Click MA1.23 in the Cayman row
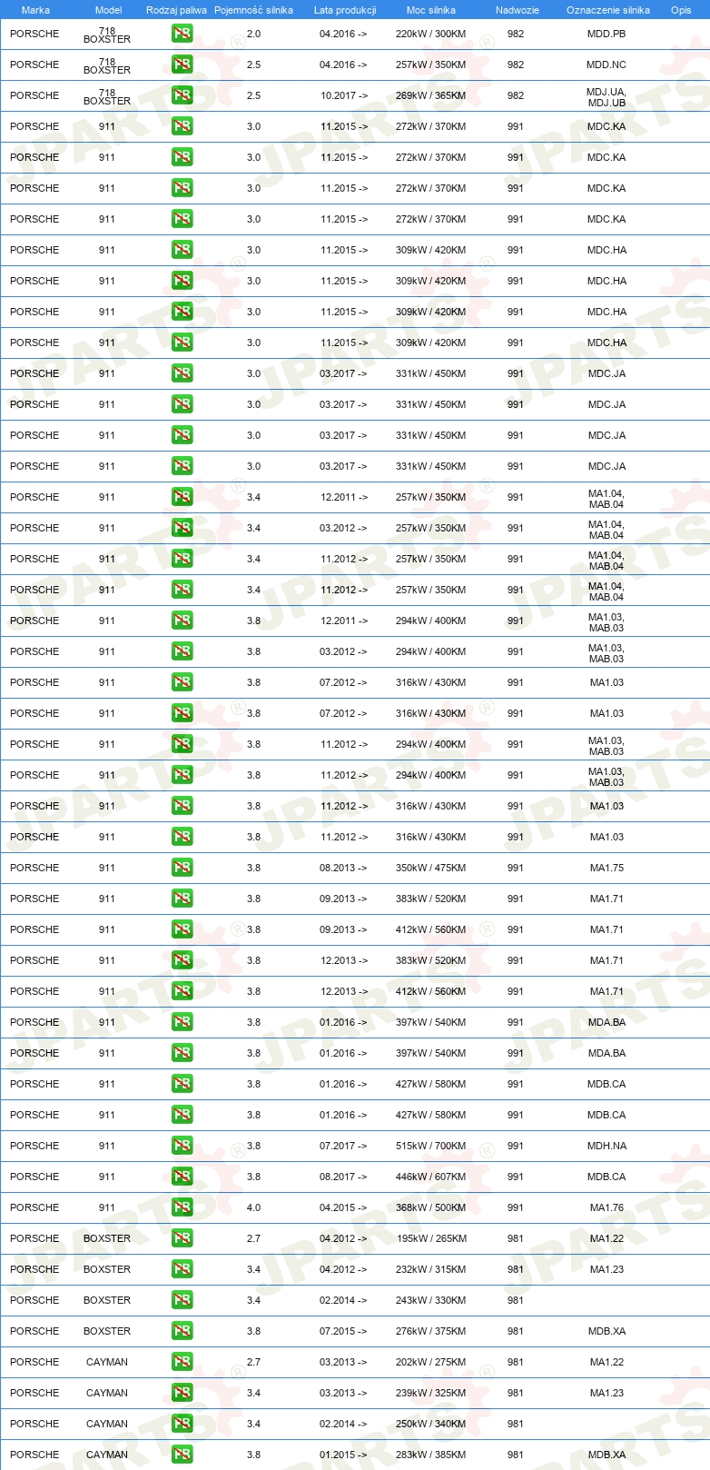Viewport: 710px width, 1470px height. coord(606,1393)
